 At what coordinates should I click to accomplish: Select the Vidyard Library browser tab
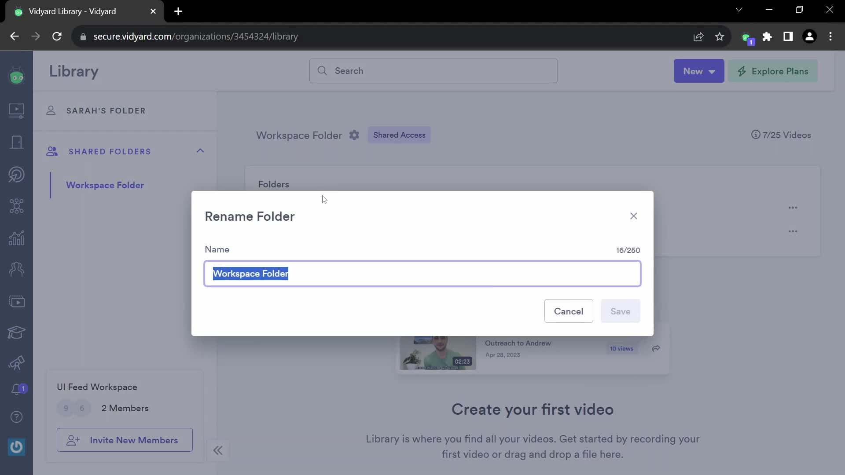pyautogui.click(x=84, y=11)
